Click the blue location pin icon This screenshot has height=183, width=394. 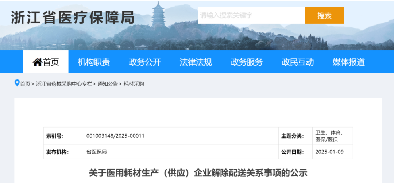point(17,83)
